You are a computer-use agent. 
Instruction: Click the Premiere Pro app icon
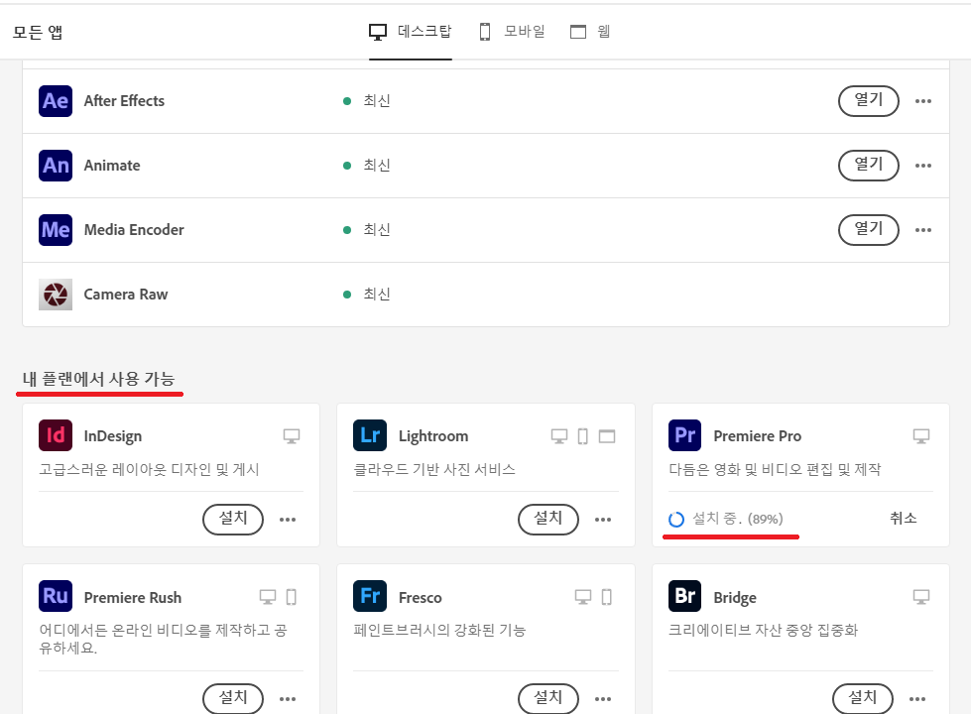(685, 435)
